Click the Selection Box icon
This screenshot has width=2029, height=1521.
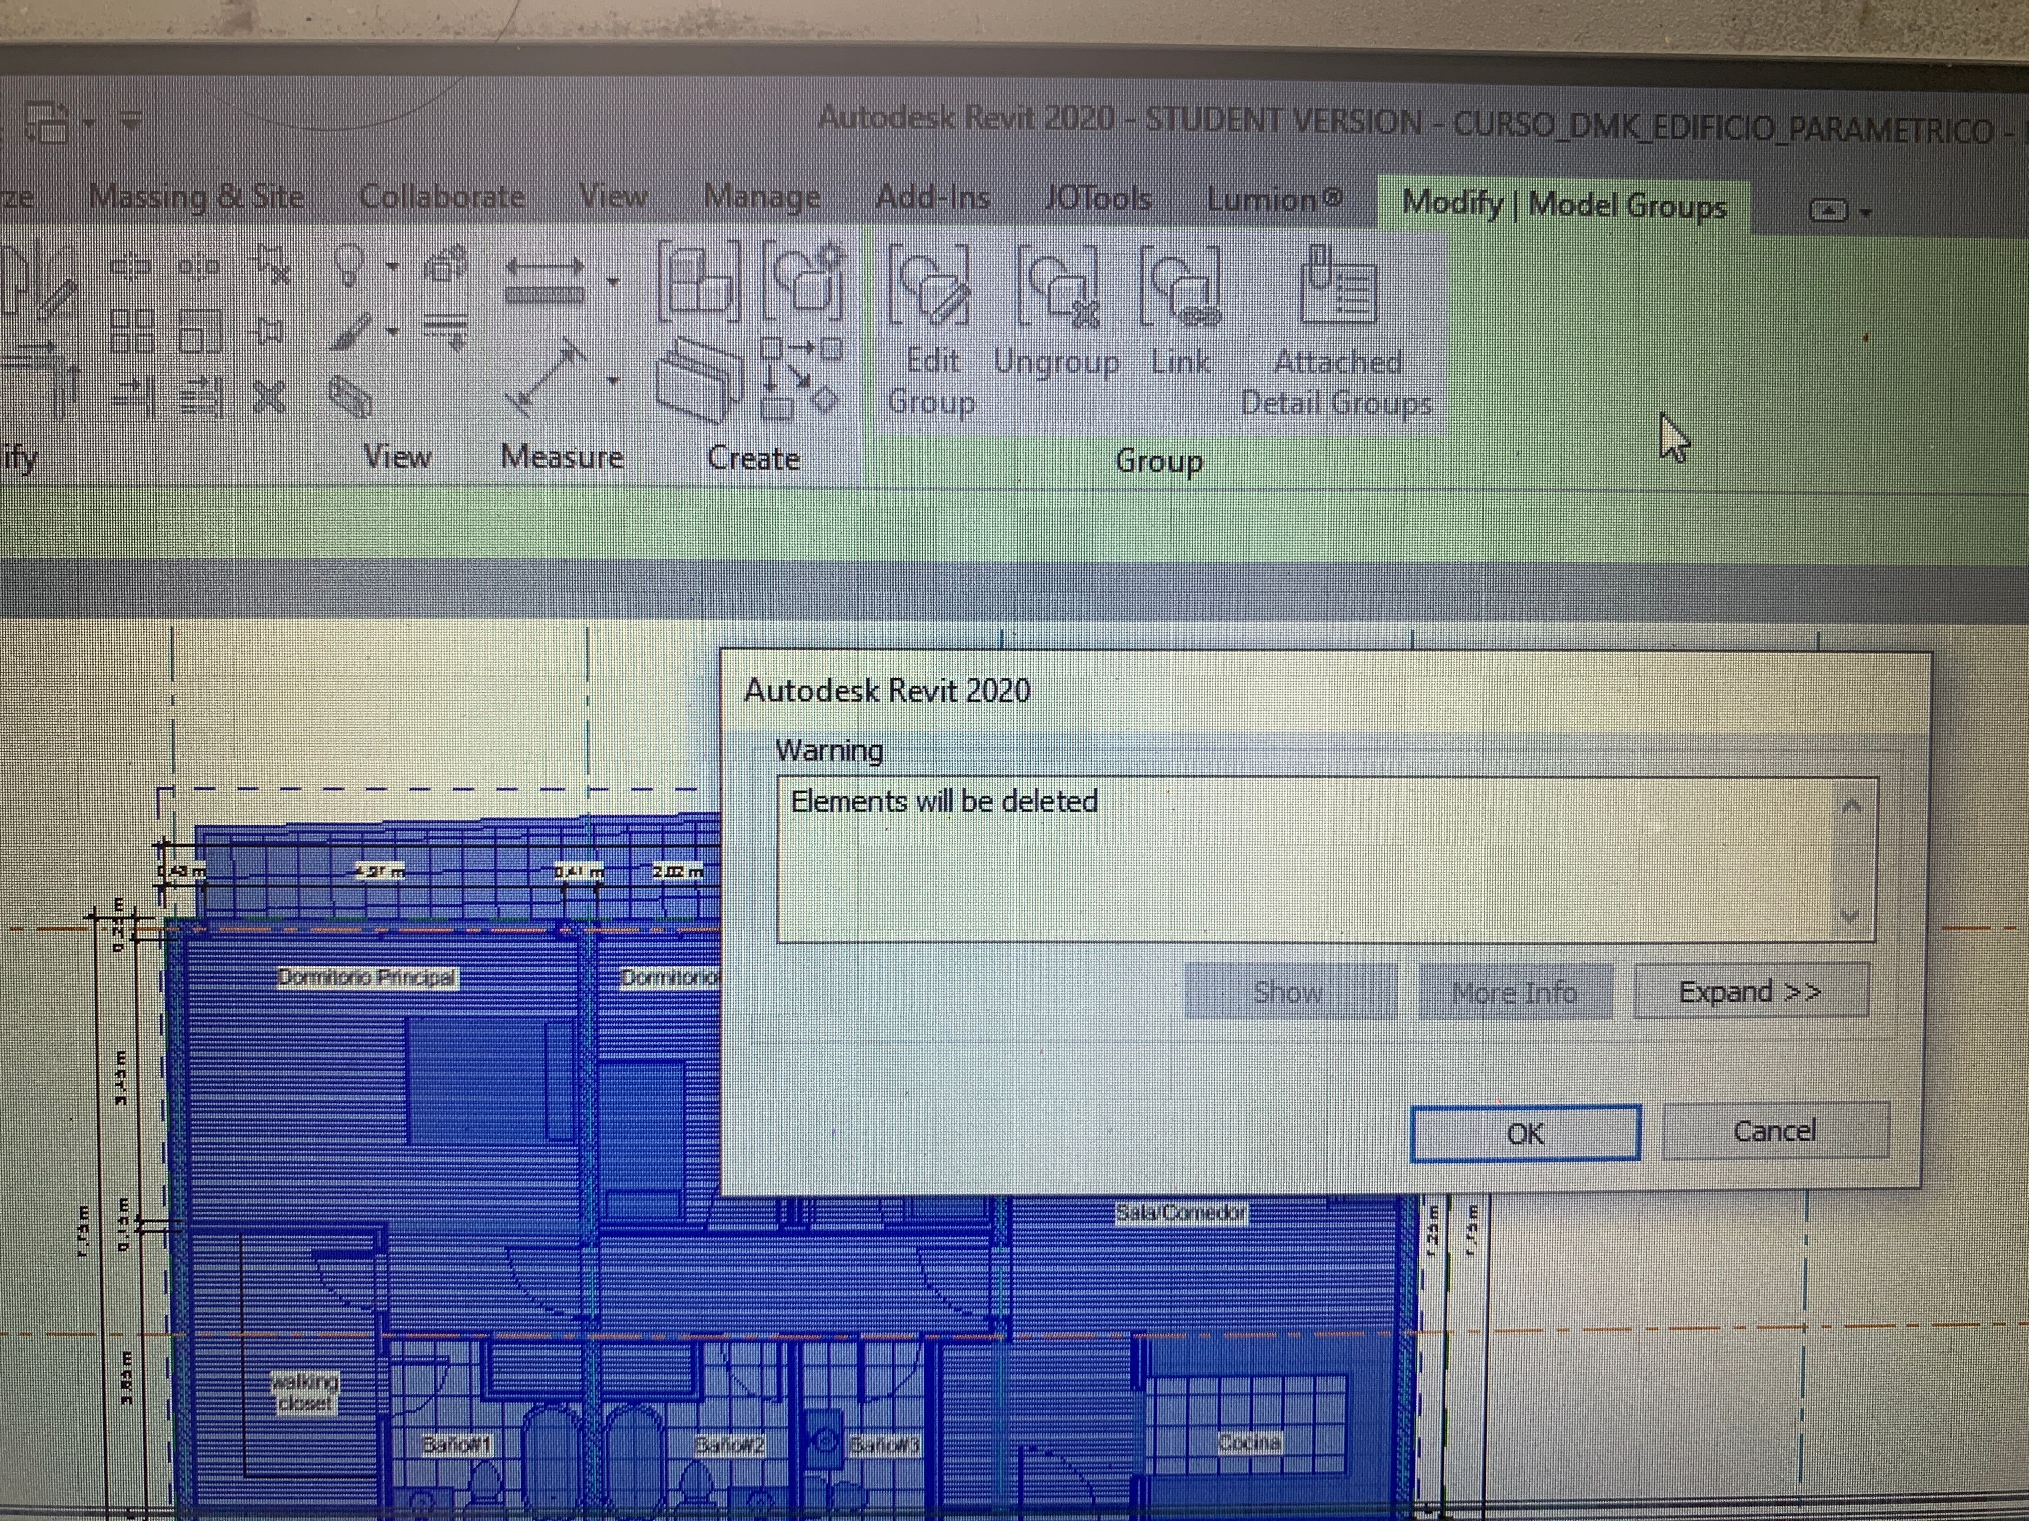coord(349,398)
